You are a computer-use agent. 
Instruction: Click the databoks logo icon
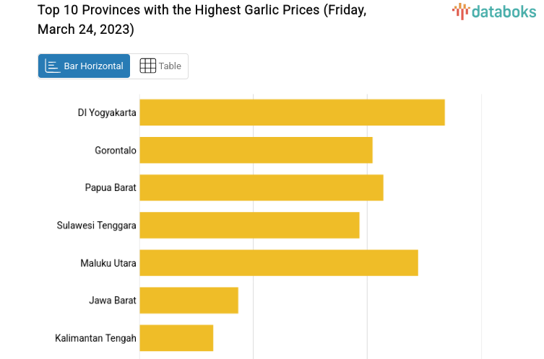pos(460,11)
